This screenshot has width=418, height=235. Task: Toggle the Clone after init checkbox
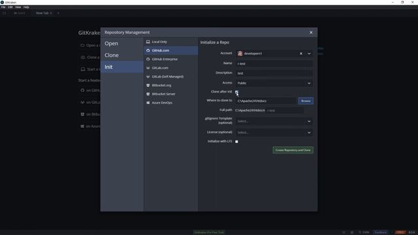coord(236,92)
